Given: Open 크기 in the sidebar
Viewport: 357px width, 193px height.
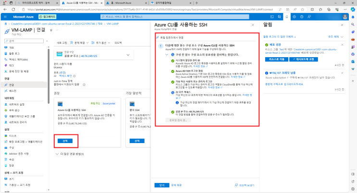Looking at the screenshot, I should click(x=12, y=179).
